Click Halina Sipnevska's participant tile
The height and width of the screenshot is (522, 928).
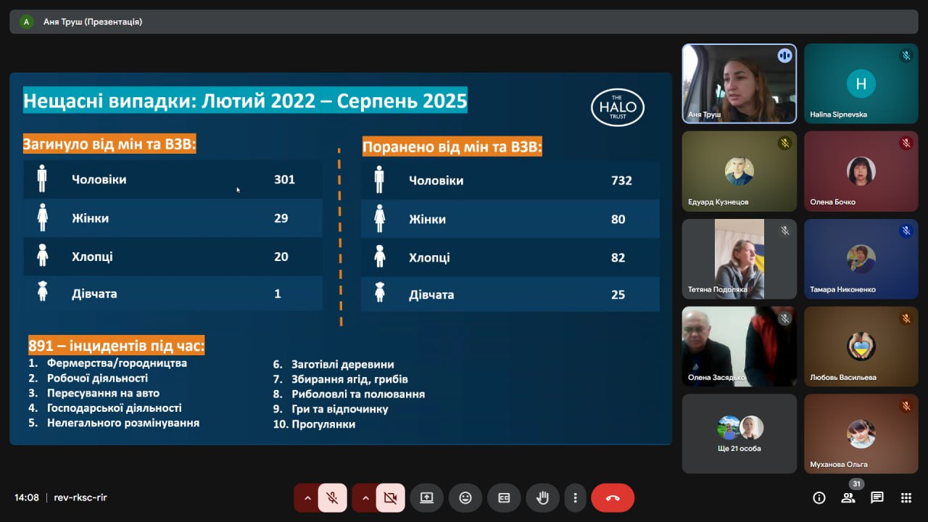(861, 83)
